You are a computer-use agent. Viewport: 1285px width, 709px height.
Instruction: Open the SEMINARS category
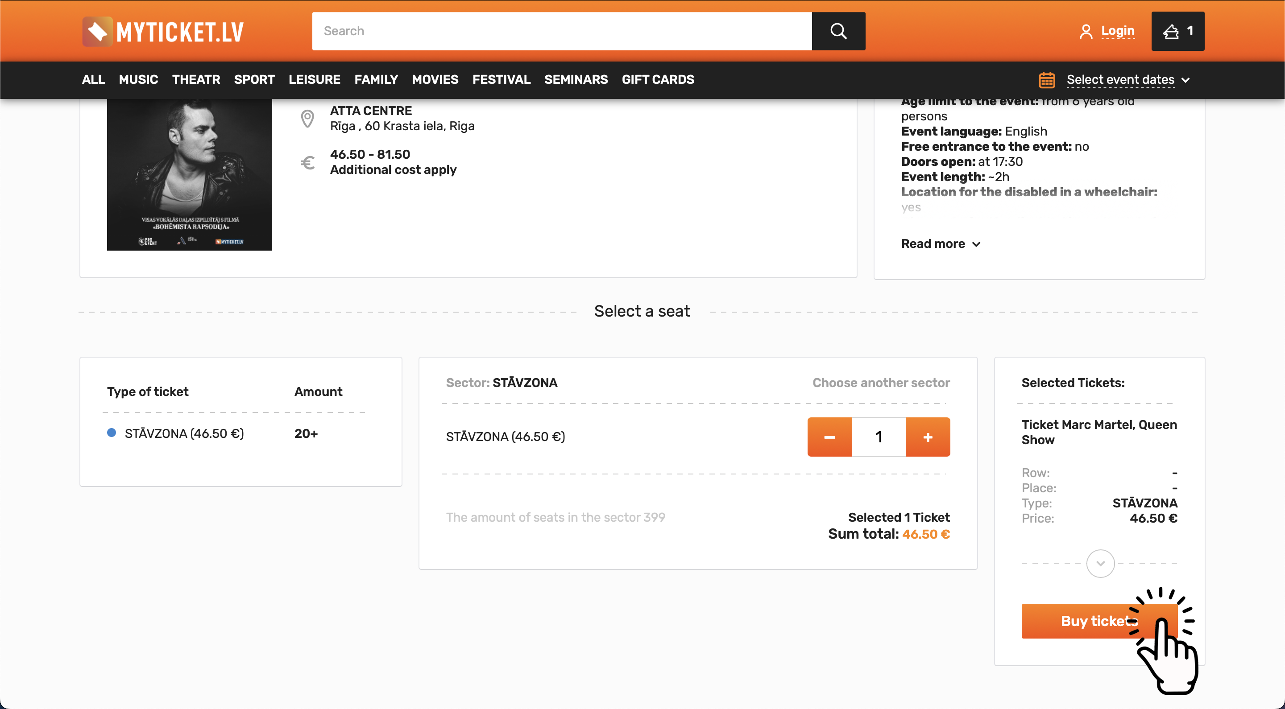click(576, 79)
